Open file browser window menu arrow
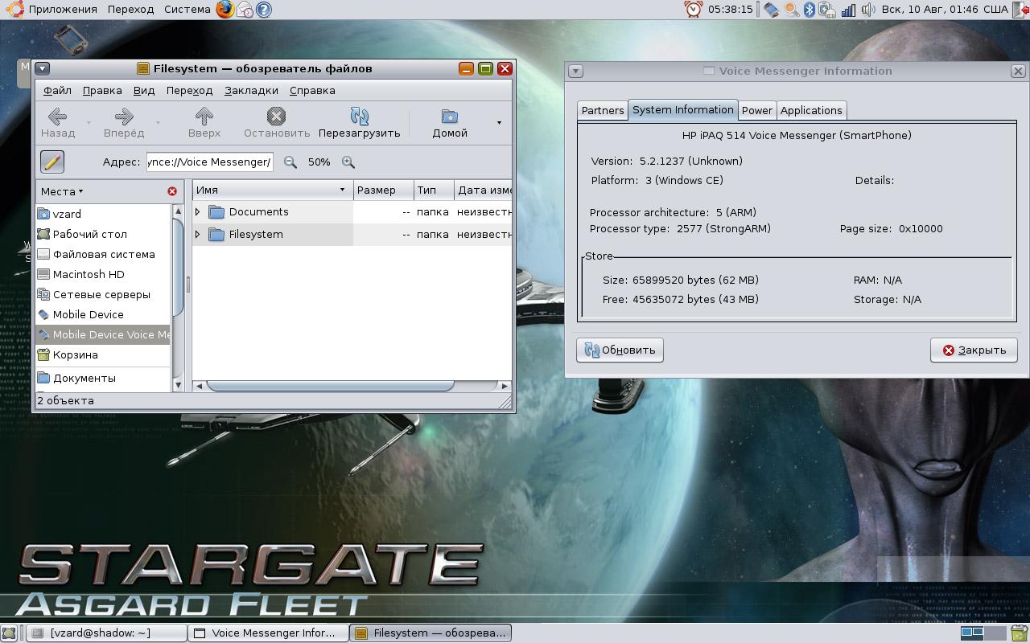Viewport: 1030px width, 643px height. coord(43,69)
